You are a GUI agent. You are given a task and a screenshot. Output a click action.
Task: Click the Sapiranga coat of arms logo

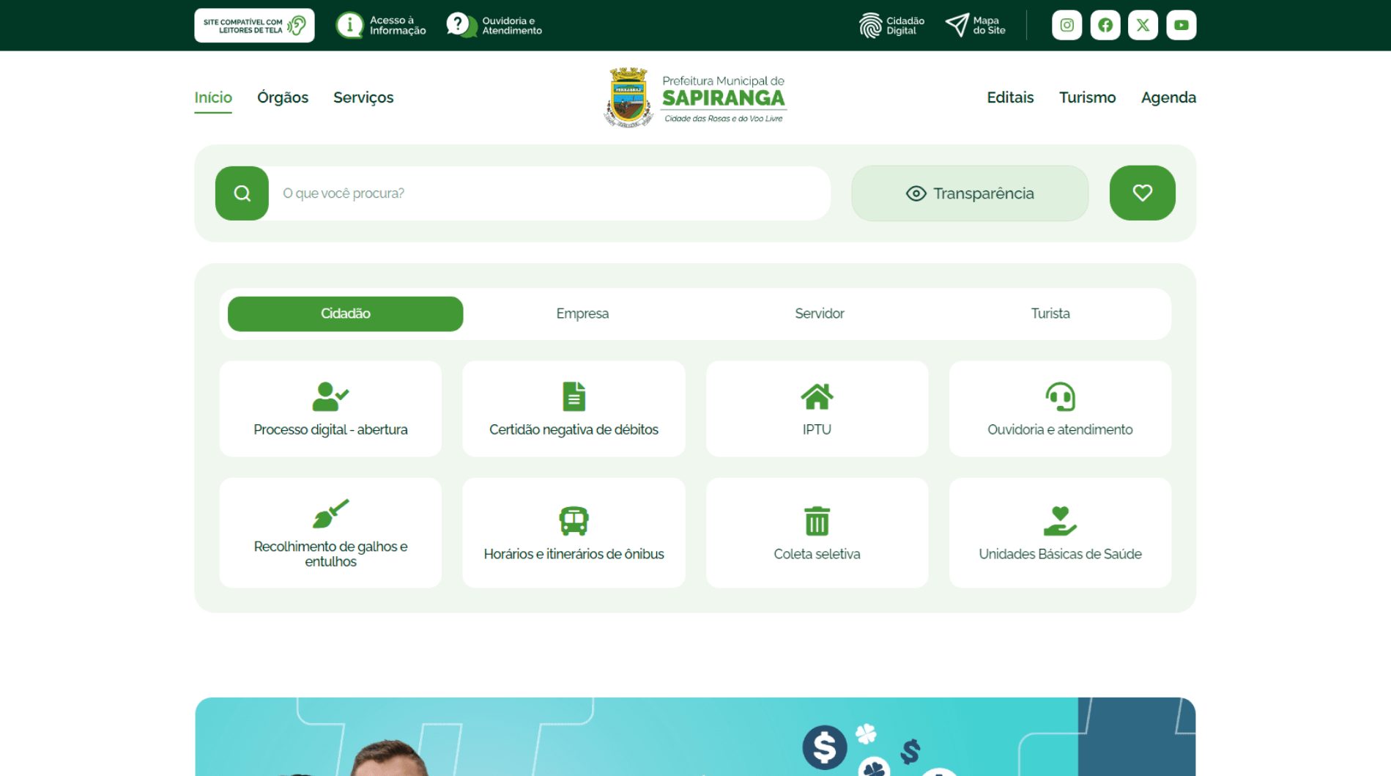click(628, 97)
